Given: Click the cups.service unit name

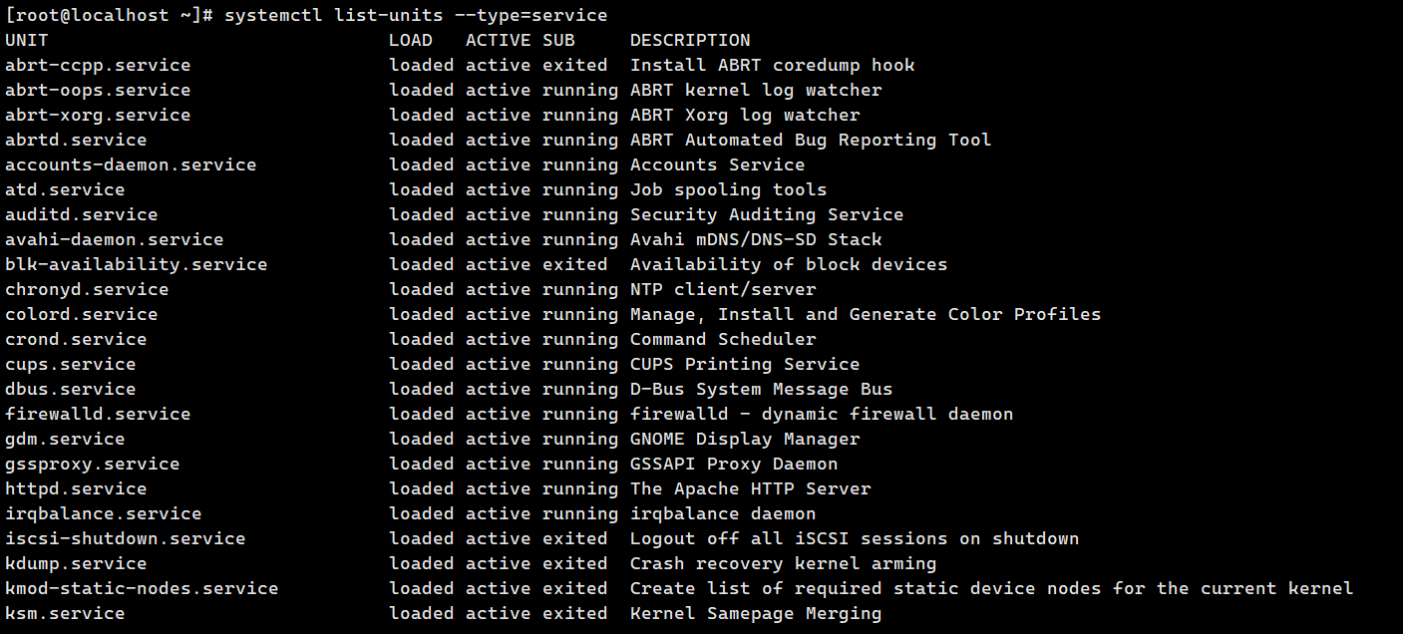Looking at the screenshot, I should coord(71,364).
